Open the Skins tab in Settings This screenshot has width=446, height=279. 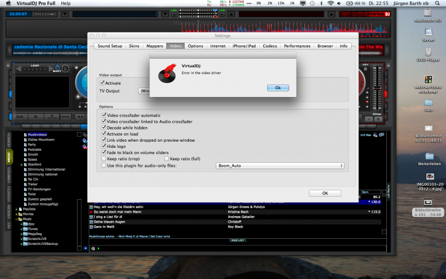(x=134, y=46)
